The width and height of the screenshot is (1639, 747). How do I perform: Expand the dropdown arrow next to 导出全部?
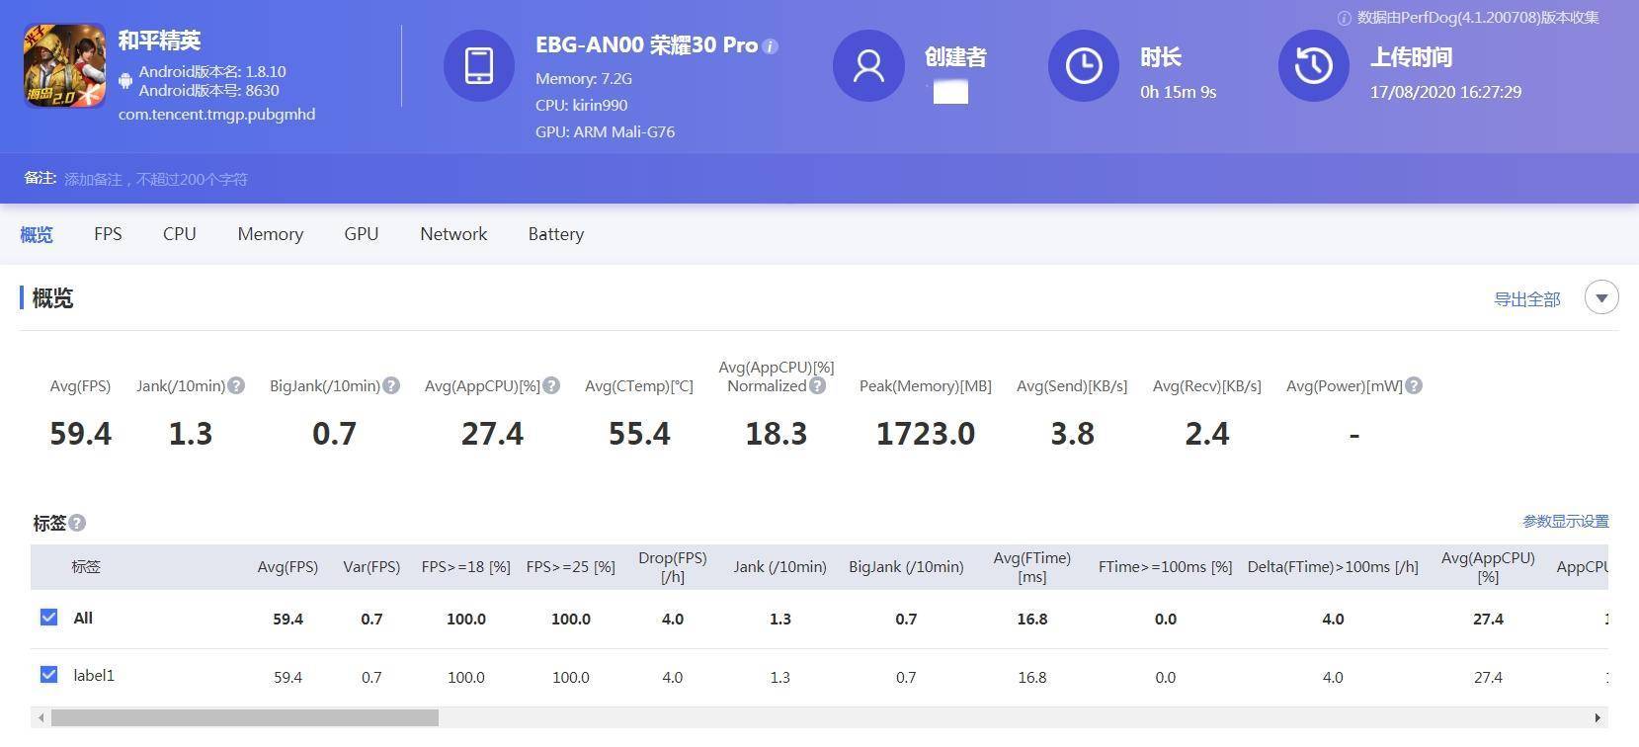[1601, 297]
